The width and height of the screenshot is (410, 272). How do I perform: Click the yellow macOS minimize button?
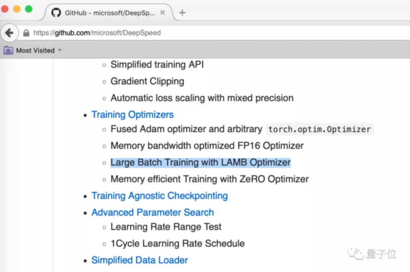pos(17,9)
